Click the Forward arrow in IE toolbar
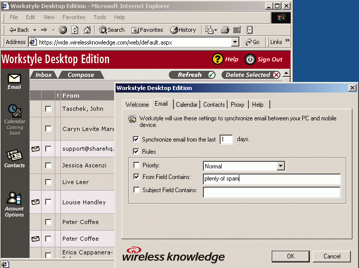 tap(44, 30)
